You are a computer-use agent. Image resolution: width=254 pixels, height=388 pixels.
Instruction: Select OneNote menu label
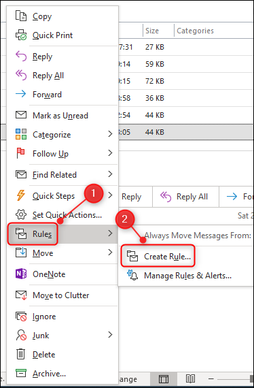[49, 274]
